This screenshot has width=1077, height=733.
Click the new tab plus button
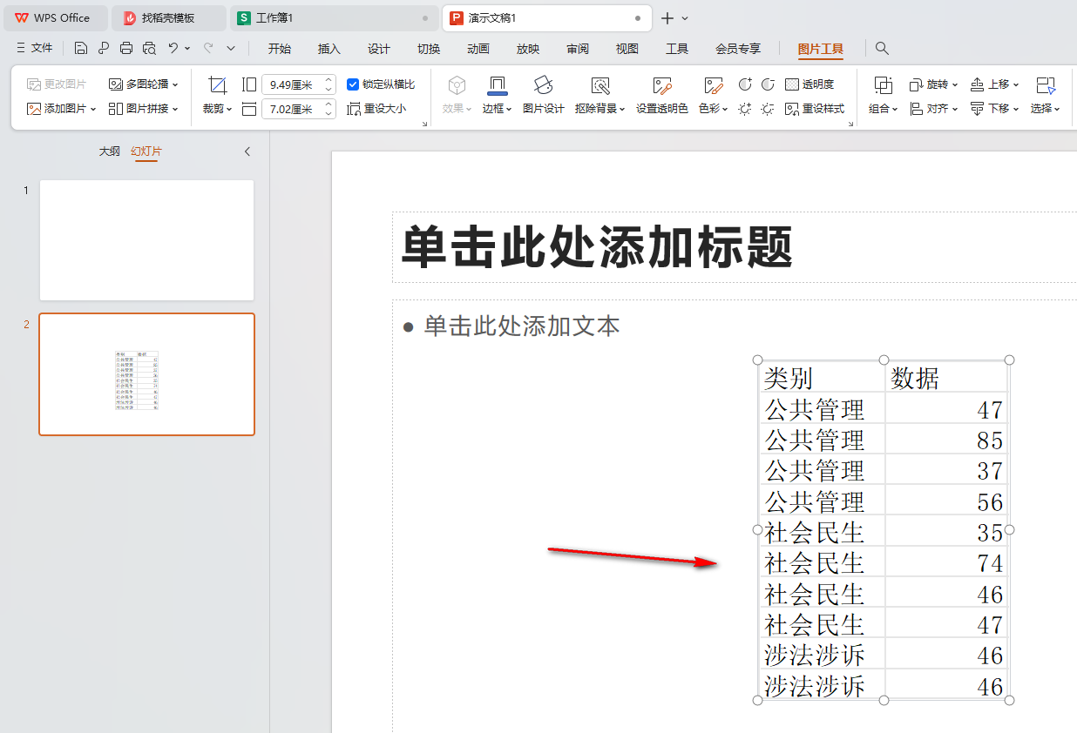pyautogui.click(x=667, y=18)
